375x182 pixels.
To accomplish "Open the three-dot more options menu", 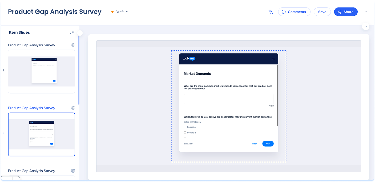I will 365,12.
